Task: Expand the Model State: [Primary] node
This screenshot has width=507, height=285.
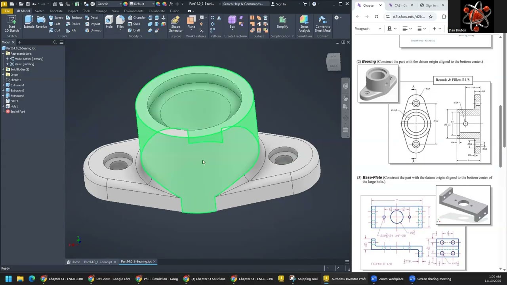Action: click(x=7, y=59)
